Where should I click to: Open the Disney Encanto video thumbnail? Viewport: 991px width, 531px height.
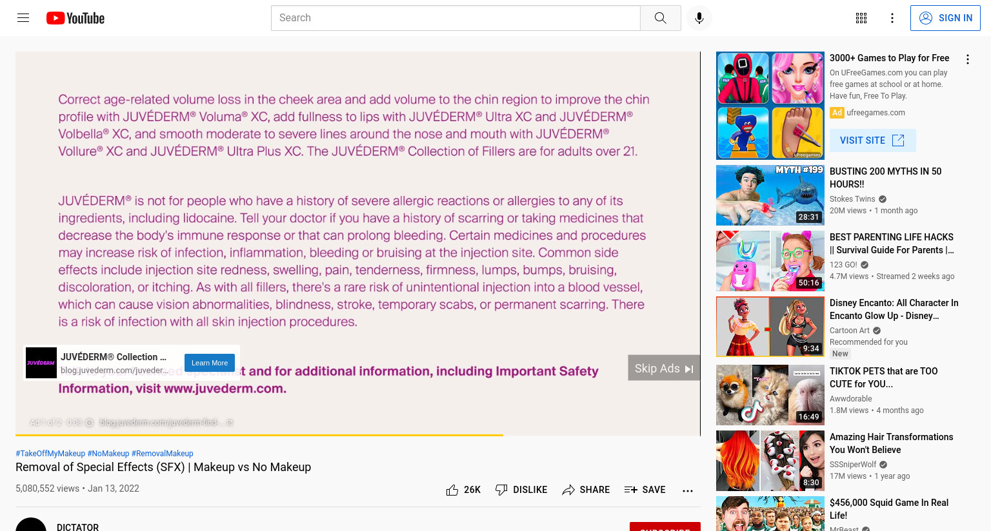[770, 327]
